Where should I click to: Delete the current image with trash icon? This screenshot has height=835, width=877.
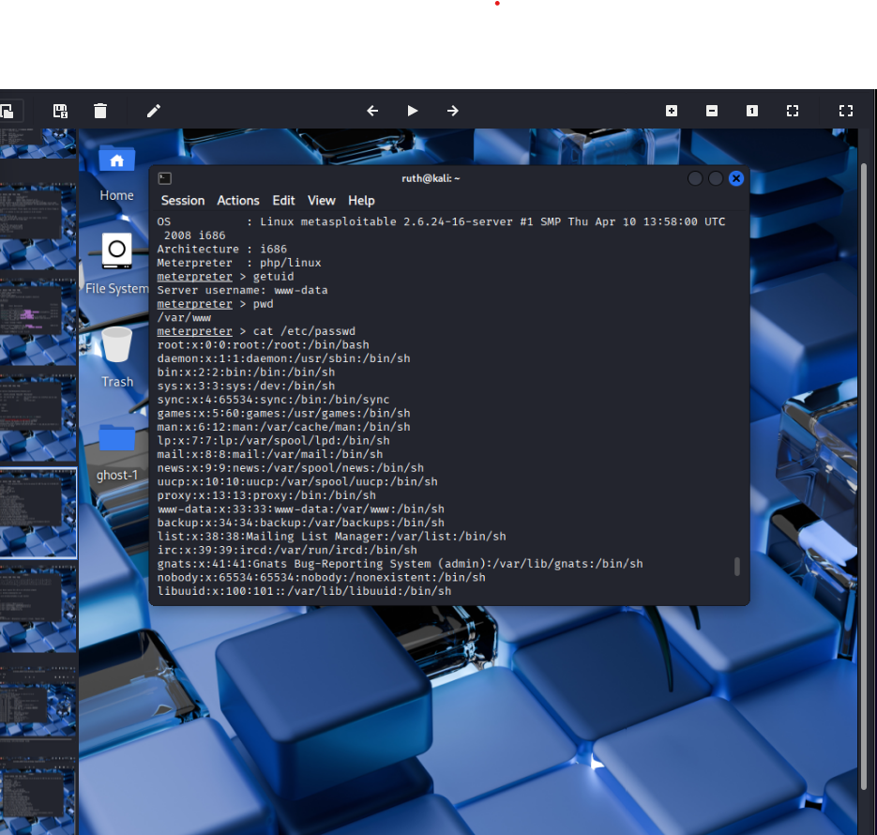coord(100,111)
